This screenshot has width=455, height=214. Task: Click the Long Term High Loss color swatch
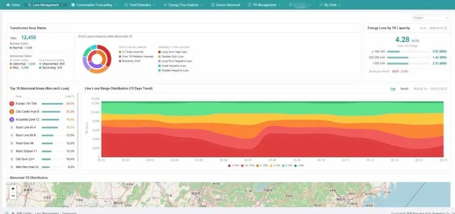pos(159,52)
